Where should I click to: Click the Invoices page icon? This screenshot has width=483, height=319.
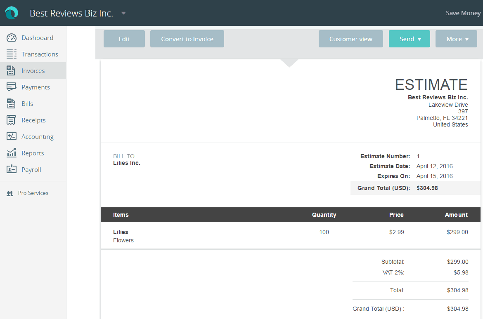[10, 70]
